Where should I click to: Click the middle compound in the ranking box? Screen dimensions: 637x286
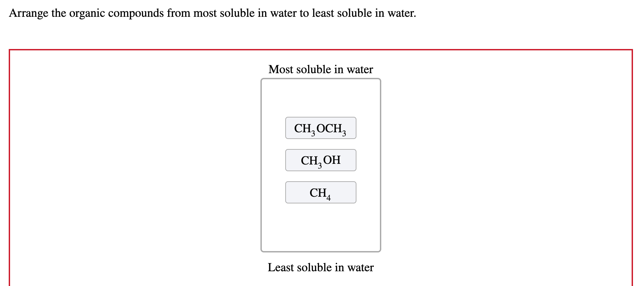(320, 160)
